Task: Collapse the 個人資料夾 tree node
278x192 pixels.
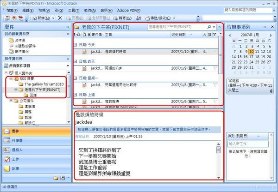Action: [6, 73]
